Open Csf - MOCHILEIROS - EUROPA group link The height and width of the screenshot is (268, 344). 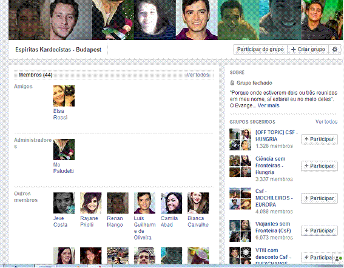click(274, 198)
